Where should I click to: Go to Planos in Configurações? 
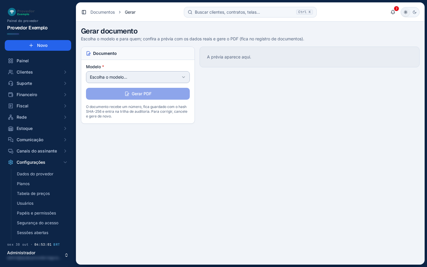pos(23,184)
